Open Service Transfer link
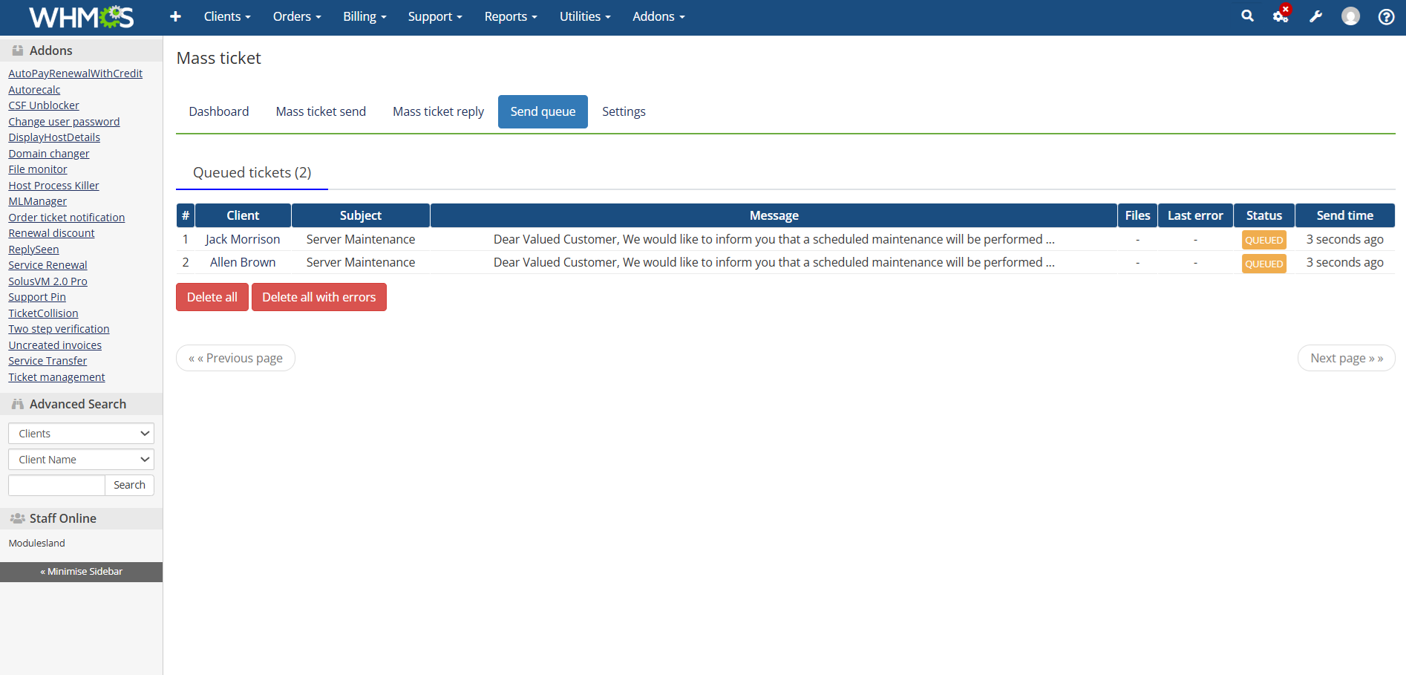Screen dimensions: 1406x675 click(x=48, y=361)
